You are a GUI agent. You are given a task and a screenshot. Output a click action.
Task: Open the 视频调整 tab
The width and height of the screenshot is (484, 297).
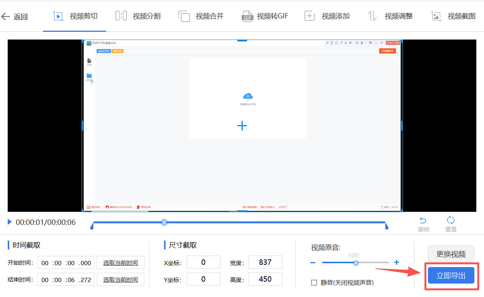click(x=390, y=16)
